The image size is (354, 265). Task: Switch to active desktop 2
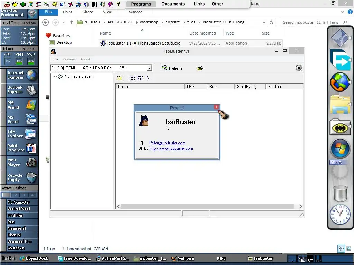[x=15, y=195]
